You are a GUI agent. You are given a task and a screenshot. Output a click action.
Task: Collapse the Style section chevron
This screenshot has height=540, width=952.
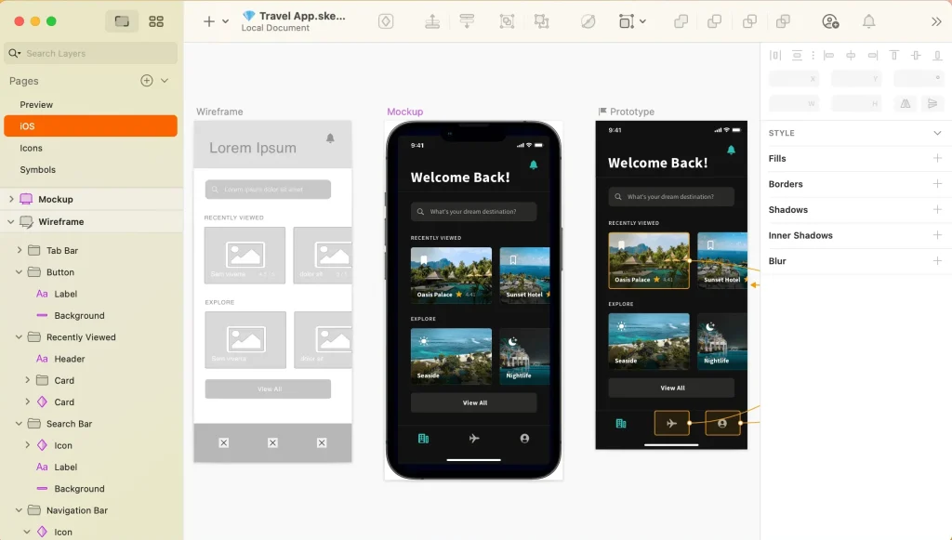coord(937,133)
